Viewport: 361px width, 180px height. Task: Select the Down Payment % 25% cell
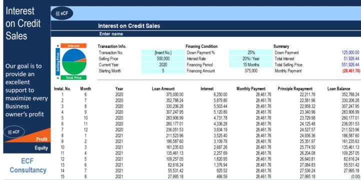251,52
